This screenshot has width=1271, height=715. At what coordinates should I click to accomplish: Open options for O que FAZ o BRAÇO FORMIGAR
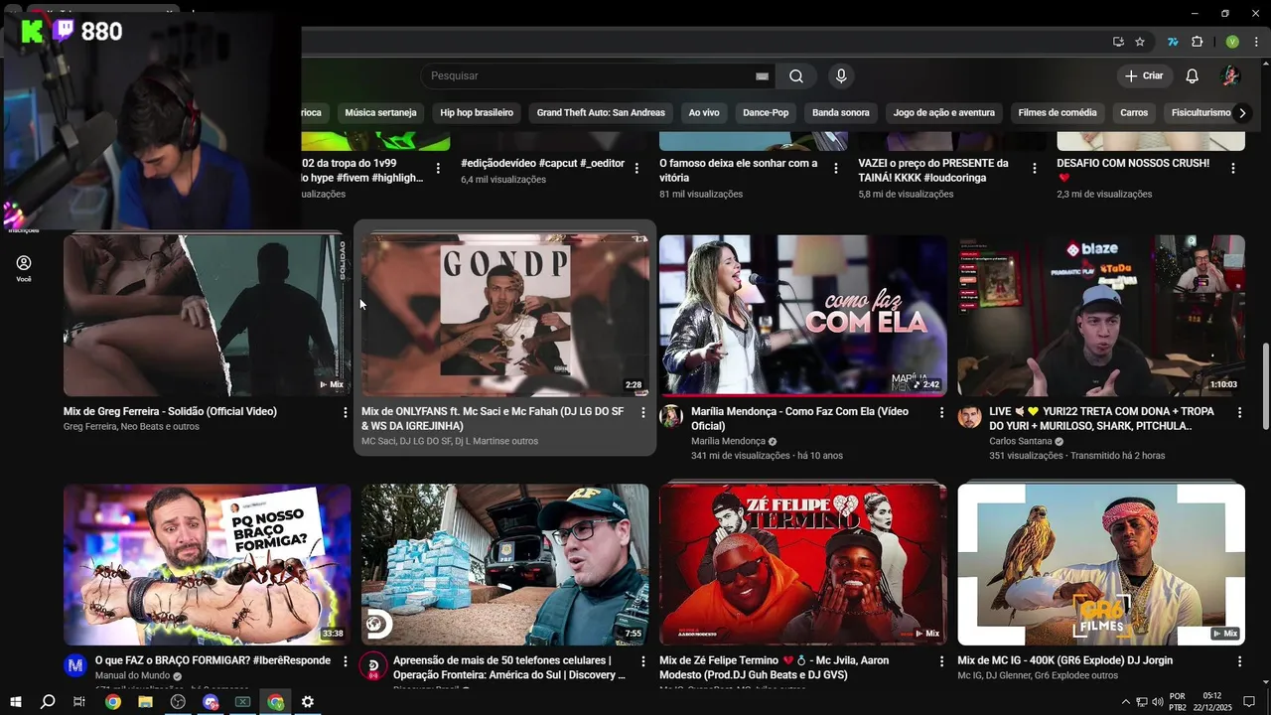[346, 661]
